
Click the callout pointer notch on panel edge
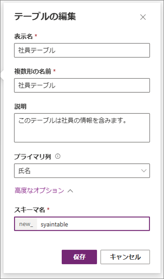point(2,74)
